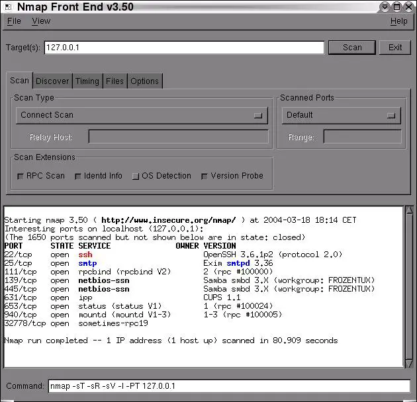Open the Help menu
This screenshot has width=417, height=402.
pos(398,21)
